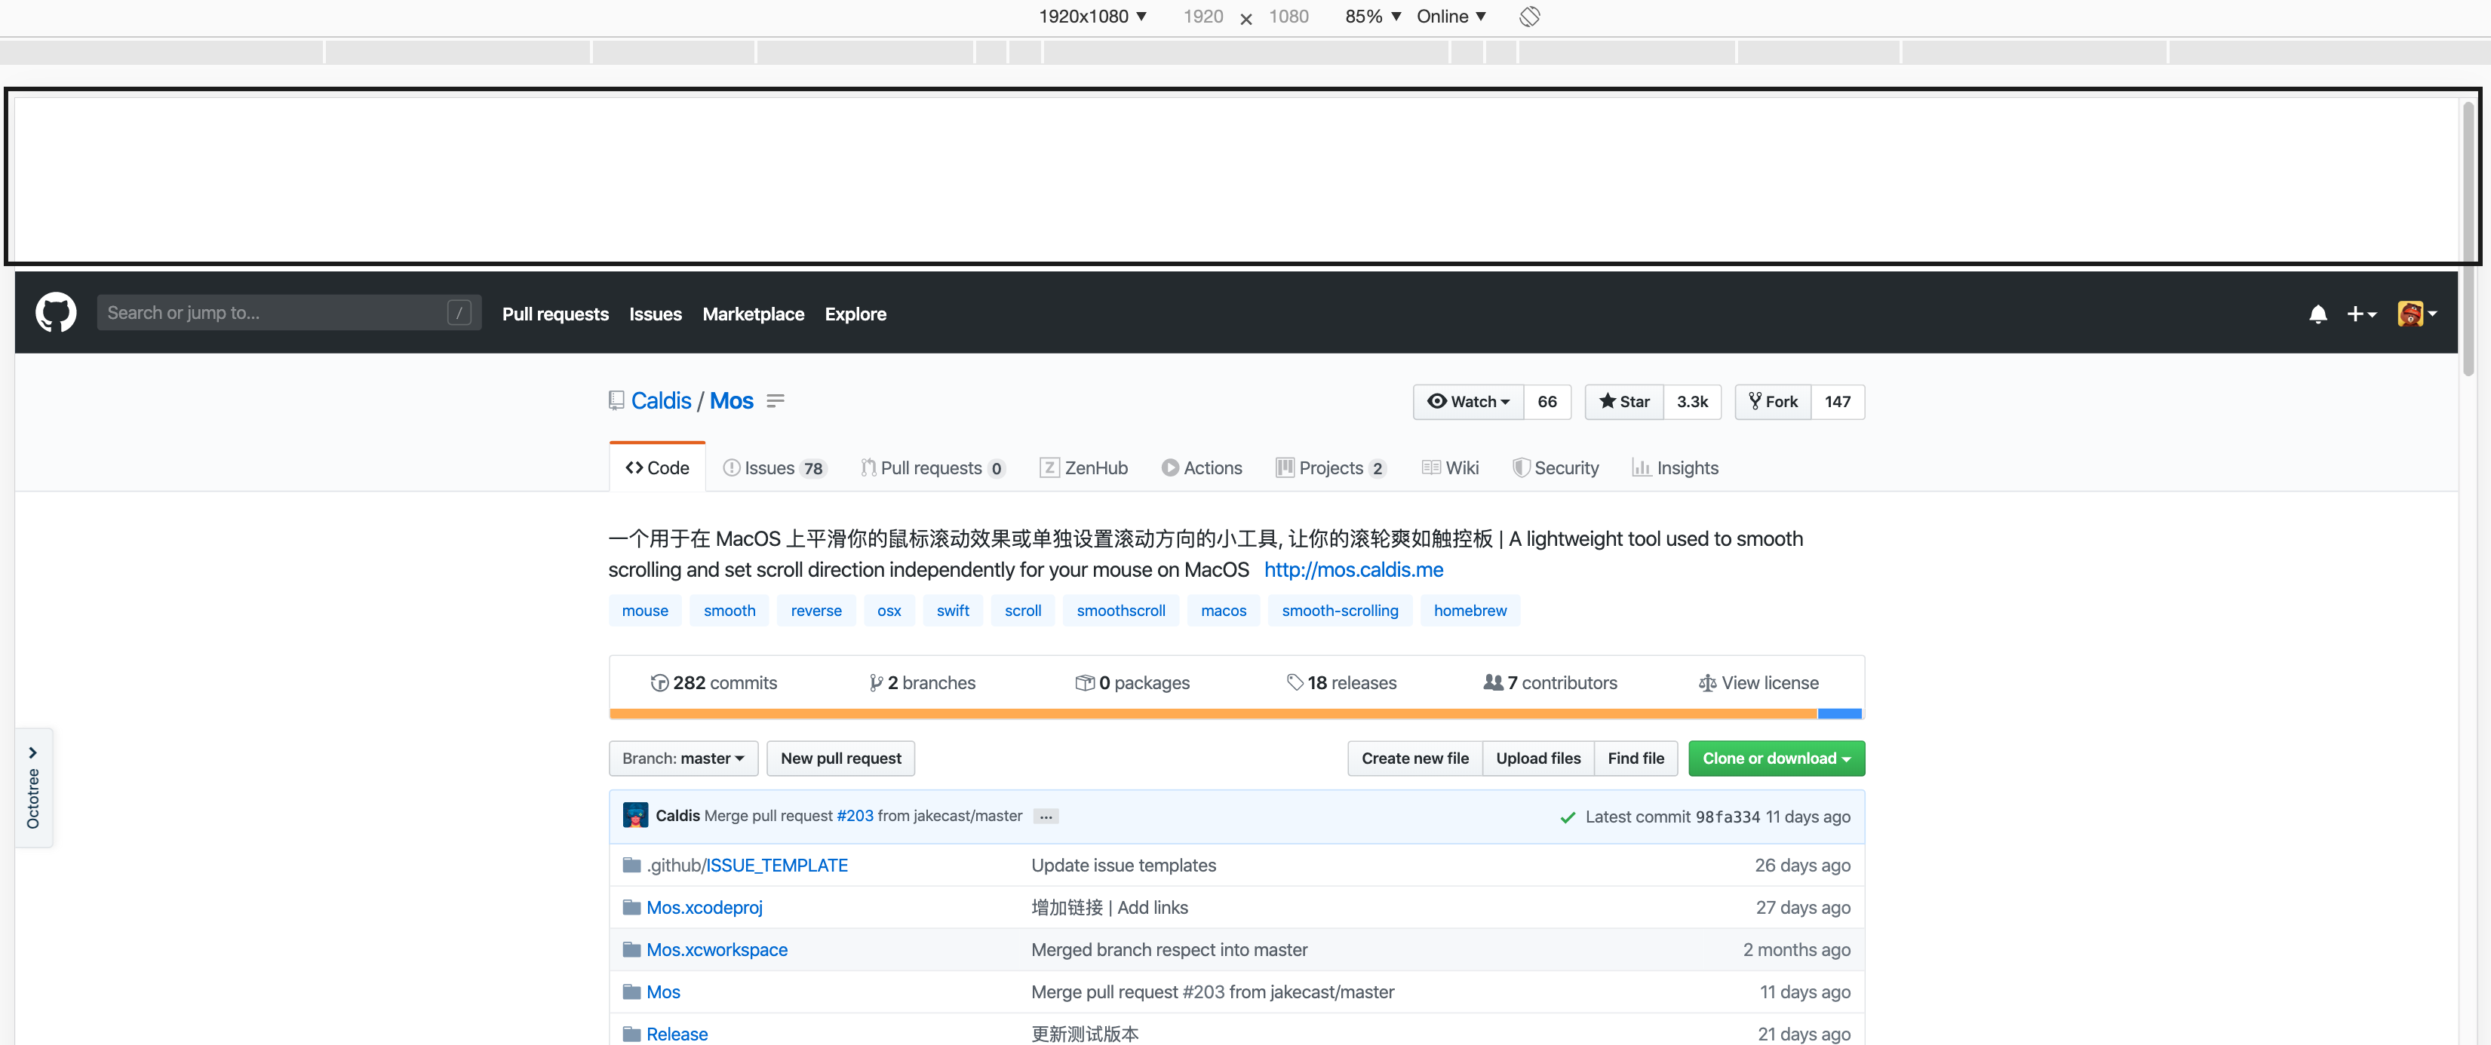Click the repository book icon beside Caldis/Mos
The height and width of the screenshot is (1045, 2491).
pyautogui.click(x=617, y=400)
